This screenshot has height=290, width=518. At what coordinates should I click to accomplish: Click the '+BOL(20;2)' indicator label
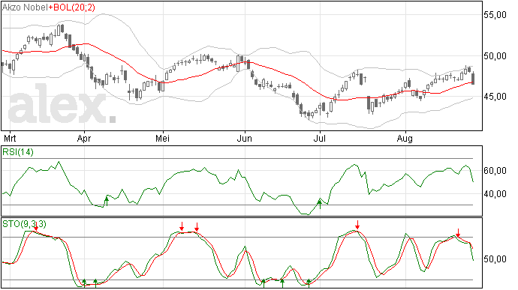(72, 7)
